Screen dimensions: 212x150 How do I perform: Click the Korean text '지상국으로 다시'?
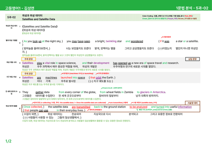pyautogui.click(x=102, y=114)
